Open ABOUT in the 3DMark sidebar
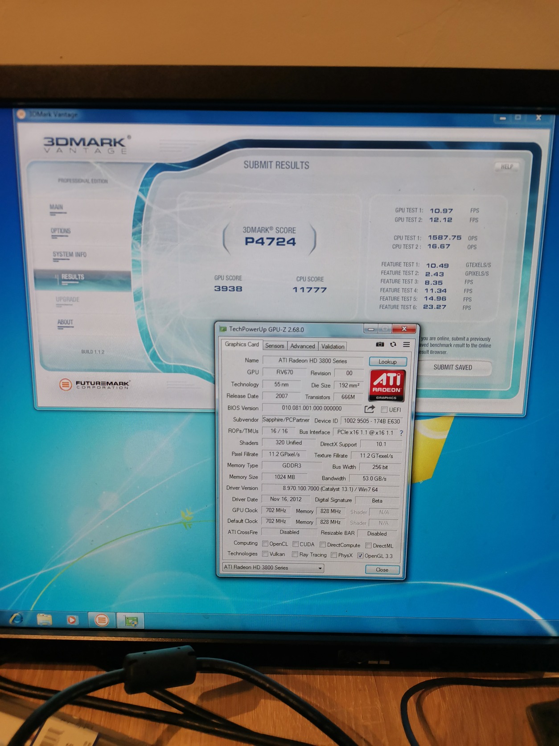The image size is (559, 746). [65, 322]
